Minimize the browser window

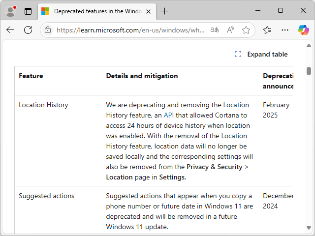[x=258, y=10]
